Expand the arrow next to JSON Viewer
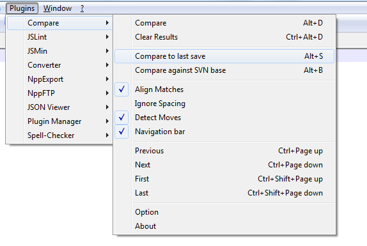The image size is (367, 246). 107,107
